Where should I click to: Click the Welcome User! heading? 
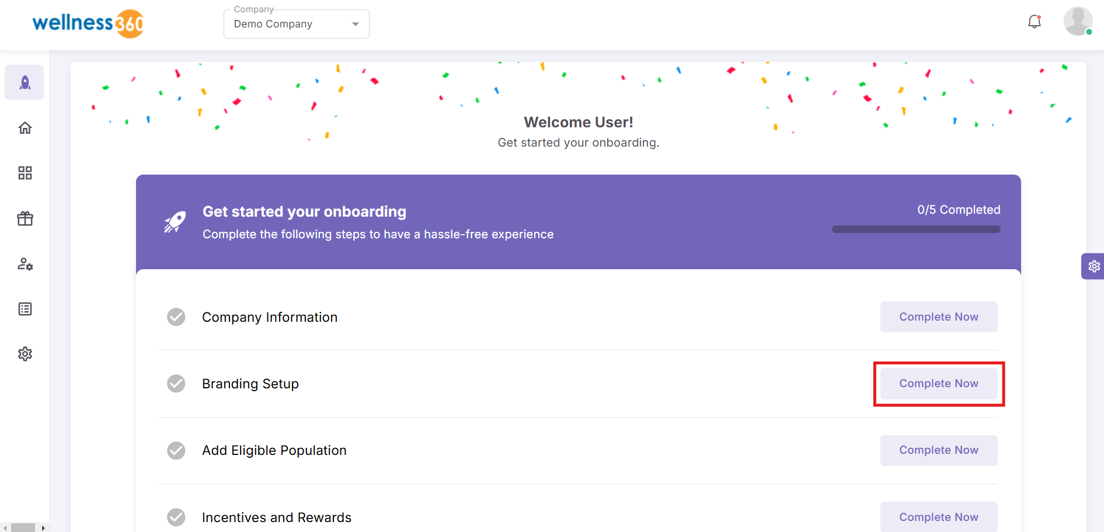(579, 122)
